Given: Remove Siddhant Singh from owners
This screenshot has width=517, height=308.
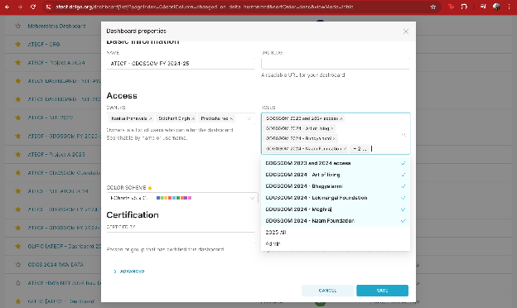Looking at the screenshot, I should (x=193, y=118).
